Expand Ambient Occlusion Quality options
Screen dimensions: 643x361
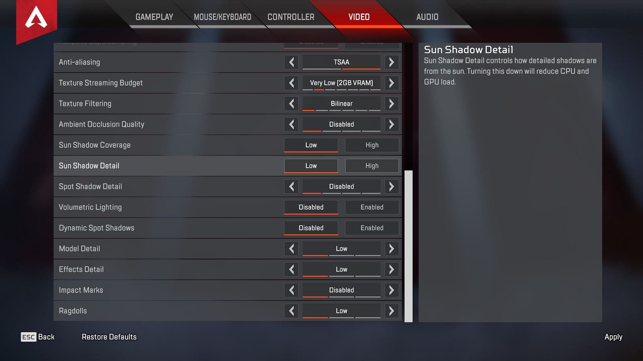(x=390, y=124)
